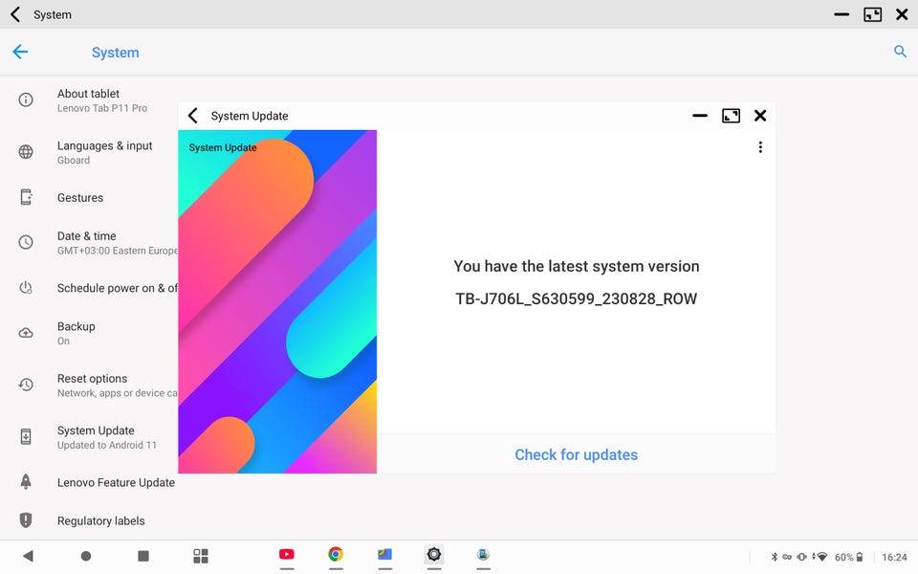Image resolution: width=918 pixels, height=574 pixels.
Task: Click 'You have the latest system version' text
Action: tap(576, 267)
